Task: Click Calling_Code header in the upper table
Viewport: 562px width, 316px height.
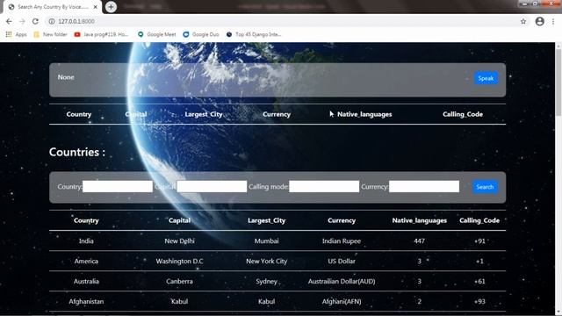Action: (x=463, y=114)
